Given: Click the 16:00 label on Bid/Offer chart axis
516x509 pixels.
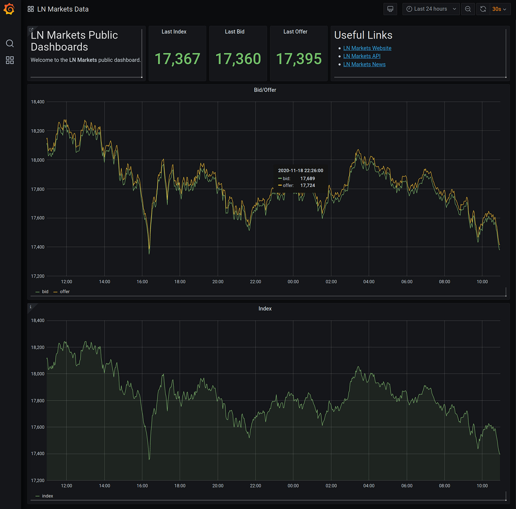Looking at the screenshot, I should point(142,282).
